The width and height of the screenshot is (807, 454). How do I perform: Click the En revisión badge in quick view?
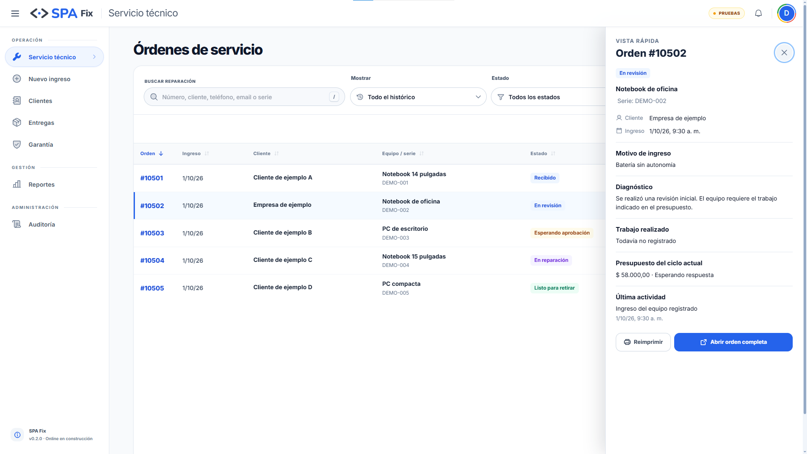pos(633,73)
